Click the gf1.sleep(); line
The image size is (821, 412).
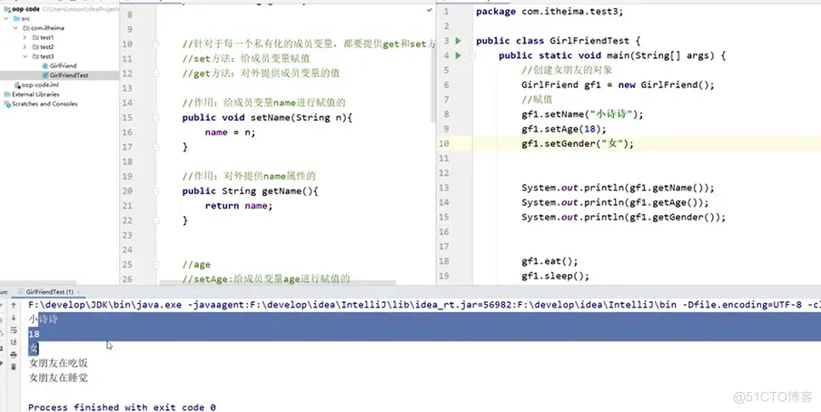click(x=555, y=276)
